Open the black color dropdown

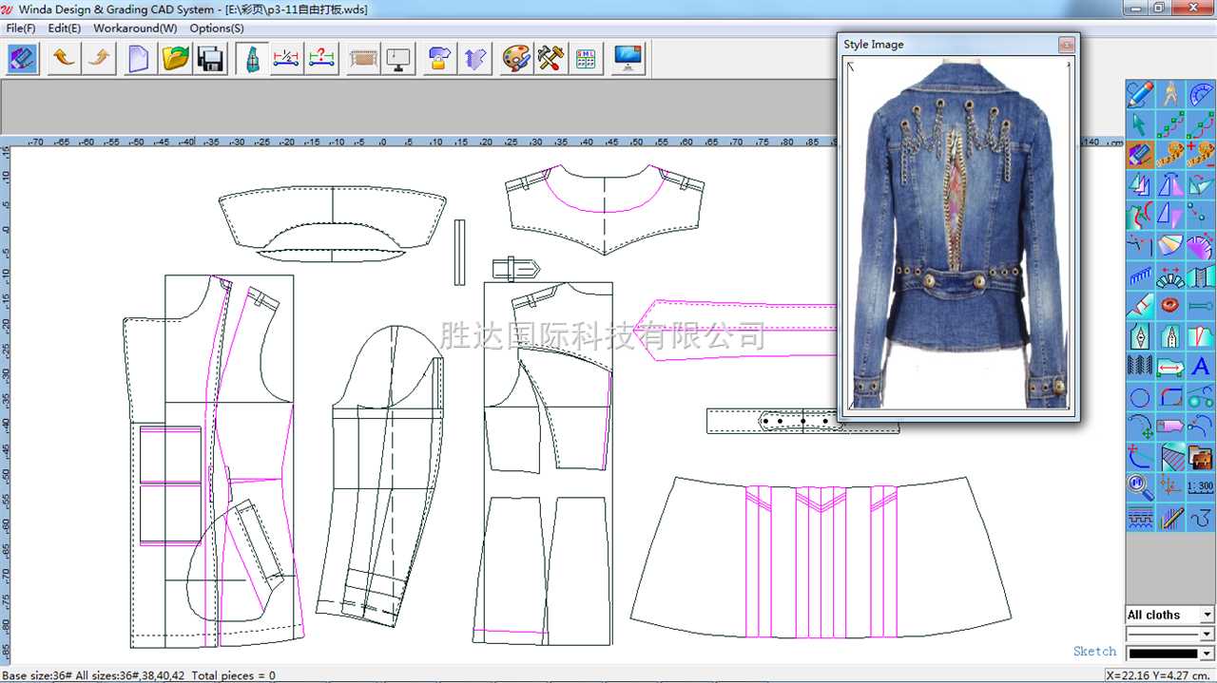click(1170, 654)
